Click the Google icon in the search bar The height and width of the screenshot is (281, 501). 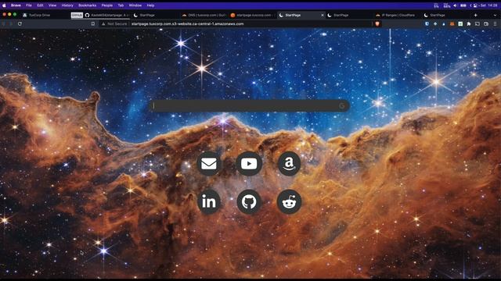tap(342, 105)
